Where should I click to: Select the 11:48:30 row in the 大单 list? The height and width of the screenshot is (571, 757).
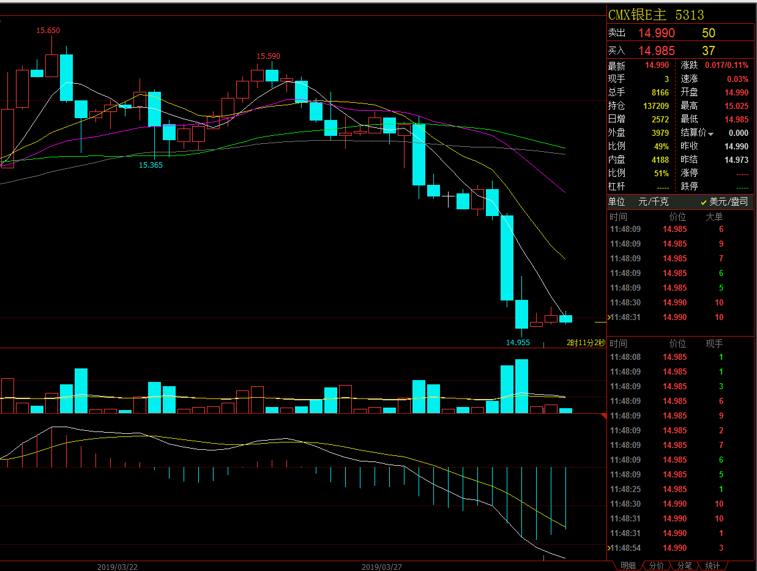680,302
